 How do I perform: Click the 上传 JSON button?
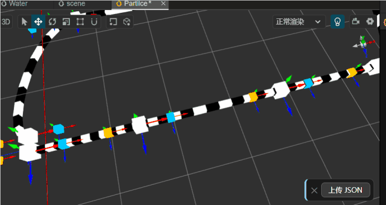click(345, 190)
